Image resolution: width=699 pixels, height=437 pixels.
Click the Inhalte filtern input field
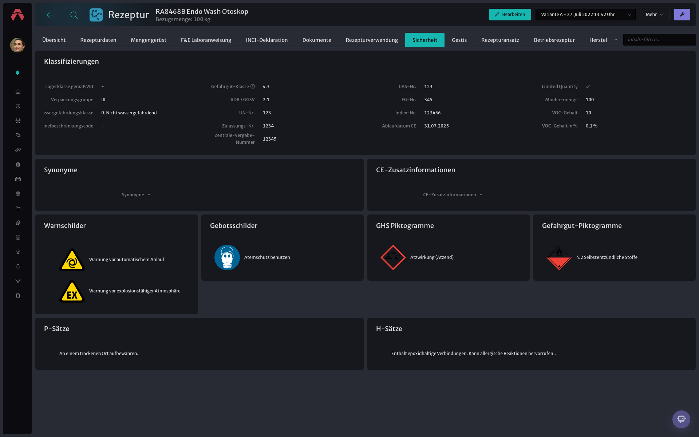(659, 40)
